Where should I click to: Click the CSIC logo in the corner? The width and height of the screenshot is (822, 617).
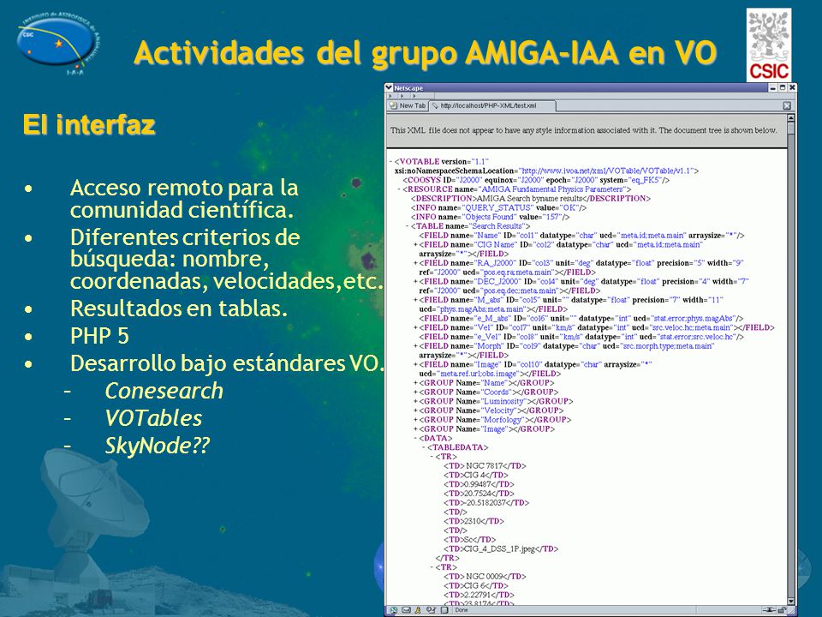(x=769, y=45)
